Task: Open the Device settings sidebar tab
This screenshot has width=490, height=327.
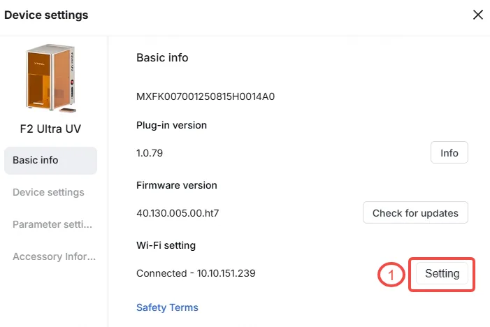Action: 48,192
